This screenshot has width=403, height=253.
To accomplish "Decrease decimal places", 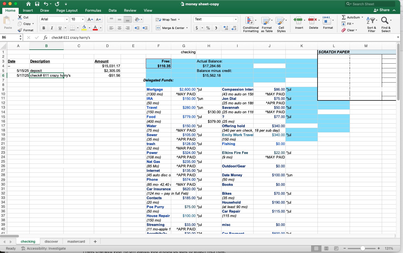I will (234, 28).
